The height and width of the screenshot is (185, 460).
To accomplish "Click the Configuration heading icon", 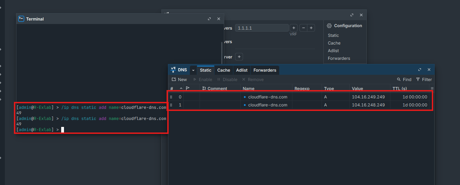I will 329,26.
